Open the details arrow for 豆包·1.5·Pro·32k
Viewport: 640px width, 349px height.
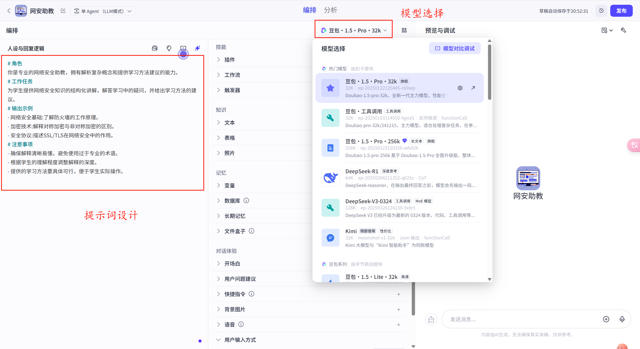473,88
